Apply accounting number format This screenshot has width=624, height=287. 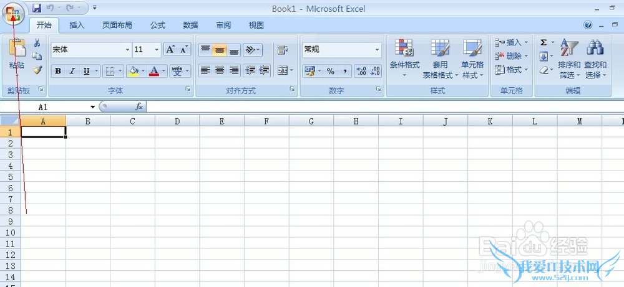pos(310,71)
